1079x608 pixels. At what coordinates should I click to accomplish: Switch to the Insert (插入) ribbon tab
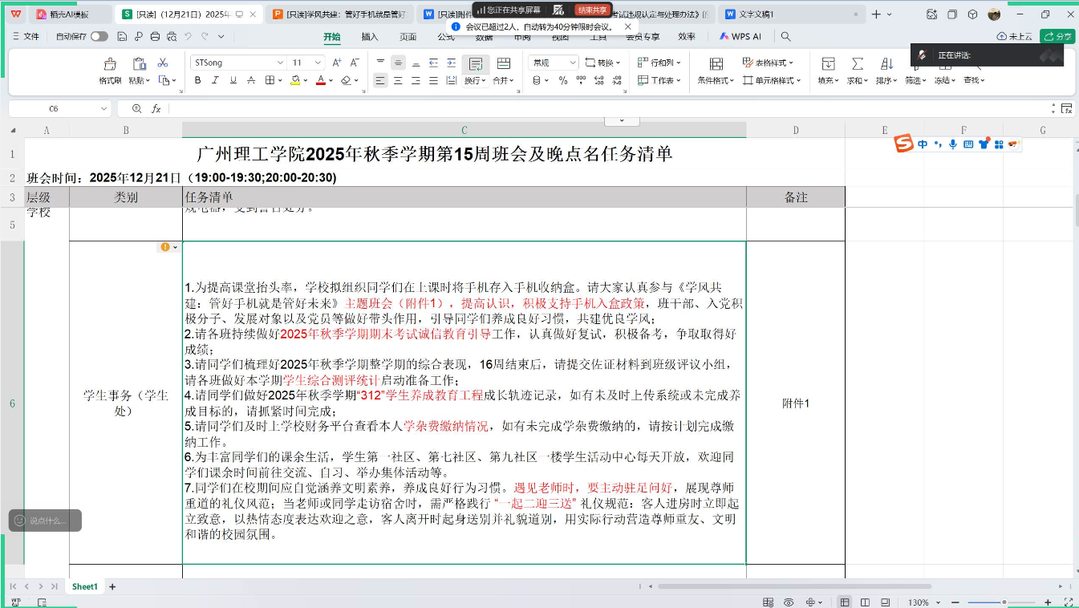(370, 36)
